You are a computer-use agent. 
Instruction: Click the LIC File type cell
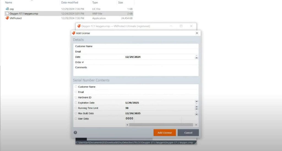coord(96,9)
